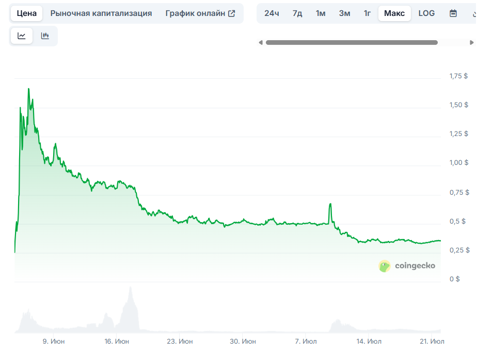
Task: Click the 0,25 $ axis label
Action: (x=459, y=250)
